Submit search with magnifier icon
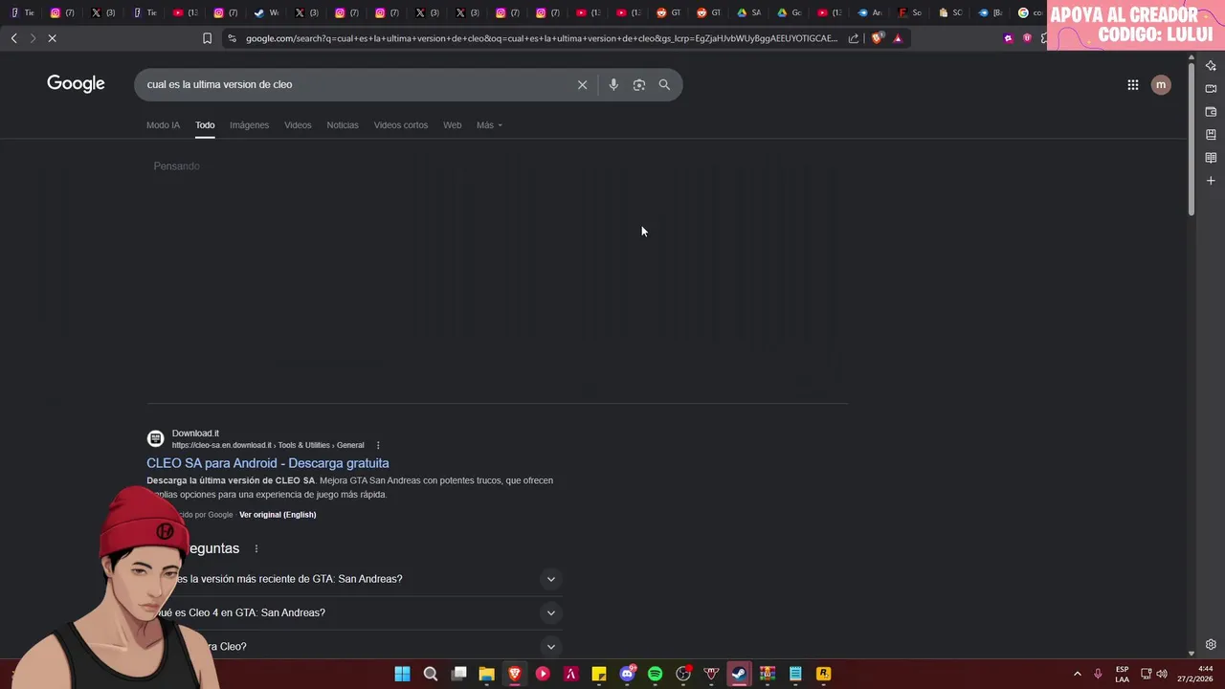This screenshot has width=1225, height=689. point(664,84)
